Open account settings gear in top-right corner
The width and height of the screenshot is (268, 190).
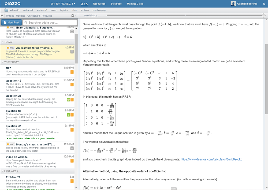click(x=264, y=4)
